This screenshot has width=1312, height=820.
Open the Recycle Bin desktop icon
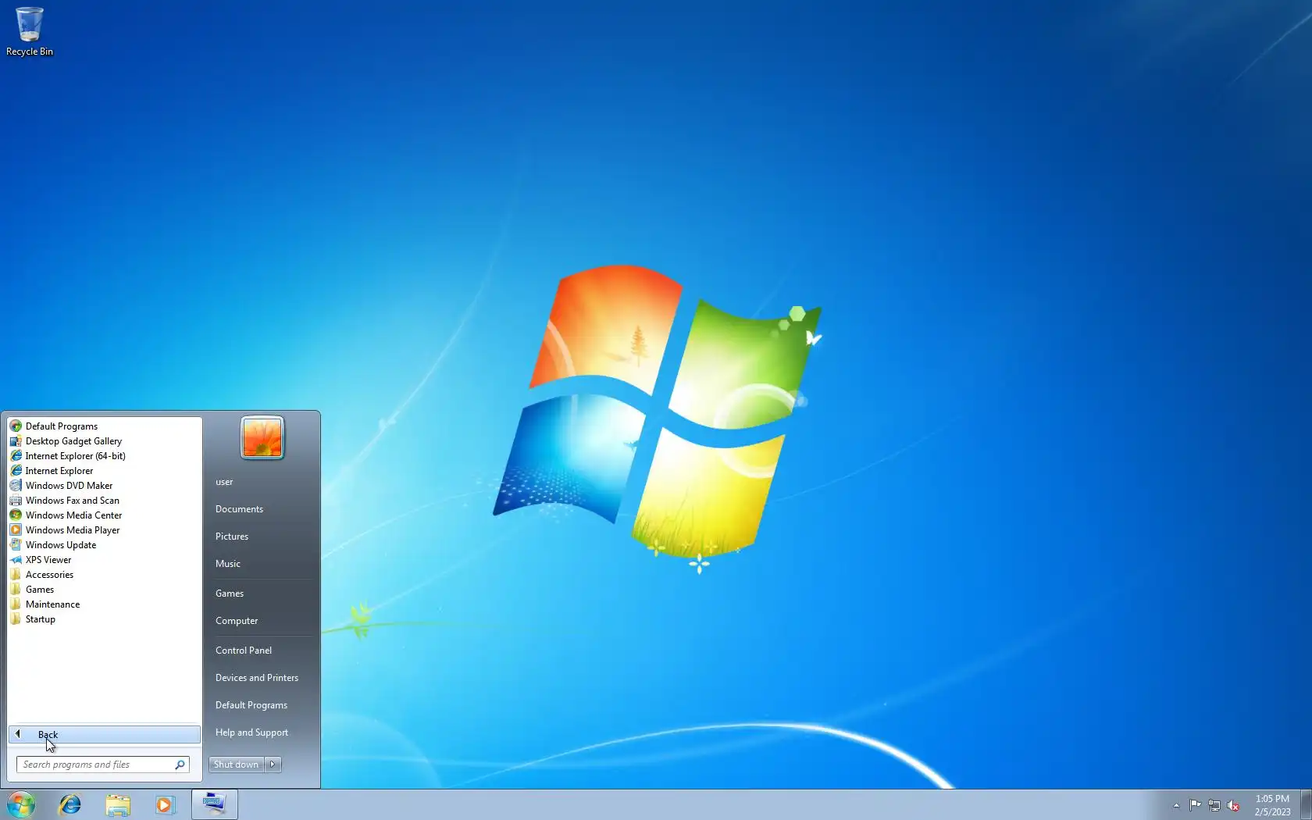click(30, 32)
